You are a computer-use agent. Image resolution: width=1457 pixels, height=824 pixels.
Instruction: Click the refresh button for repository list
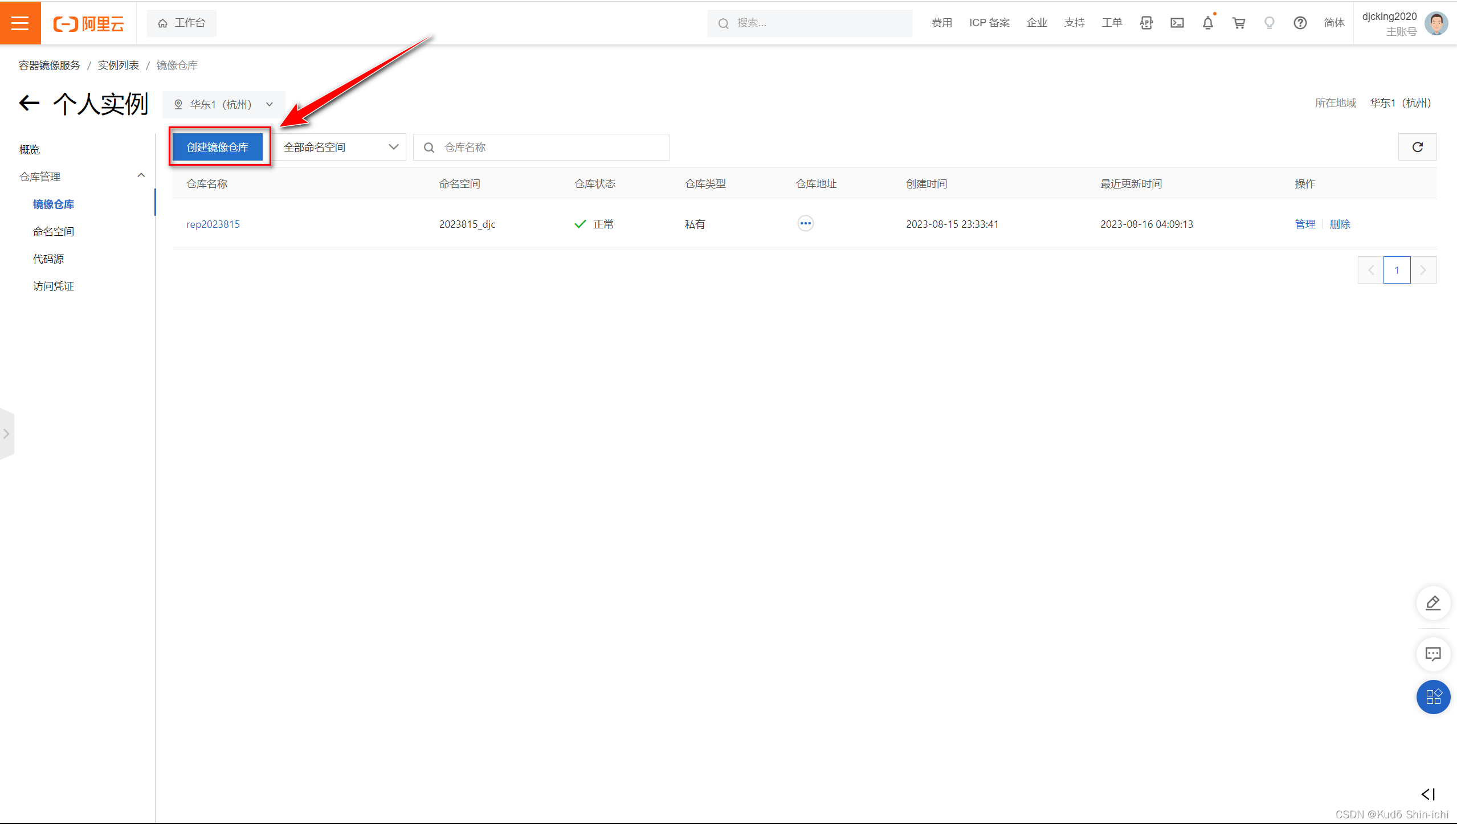point(1417,147)
